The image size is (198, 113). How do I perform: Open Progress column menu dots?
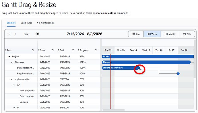coord(78,50)
